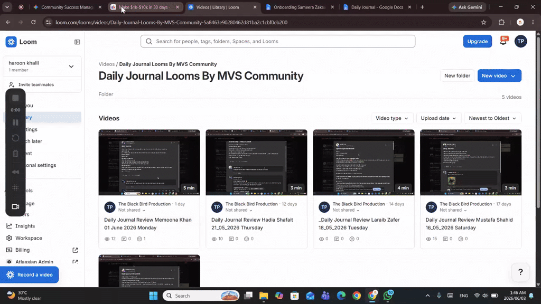Open WhatsApp from the taskbar
Viewport: 541px width, 304px height.
pyautogui.click(x=388, y=296)
